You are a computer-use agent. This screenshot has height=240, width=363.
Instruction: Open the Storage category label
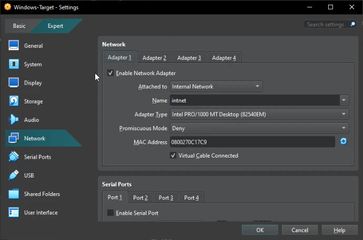point(33,101)
